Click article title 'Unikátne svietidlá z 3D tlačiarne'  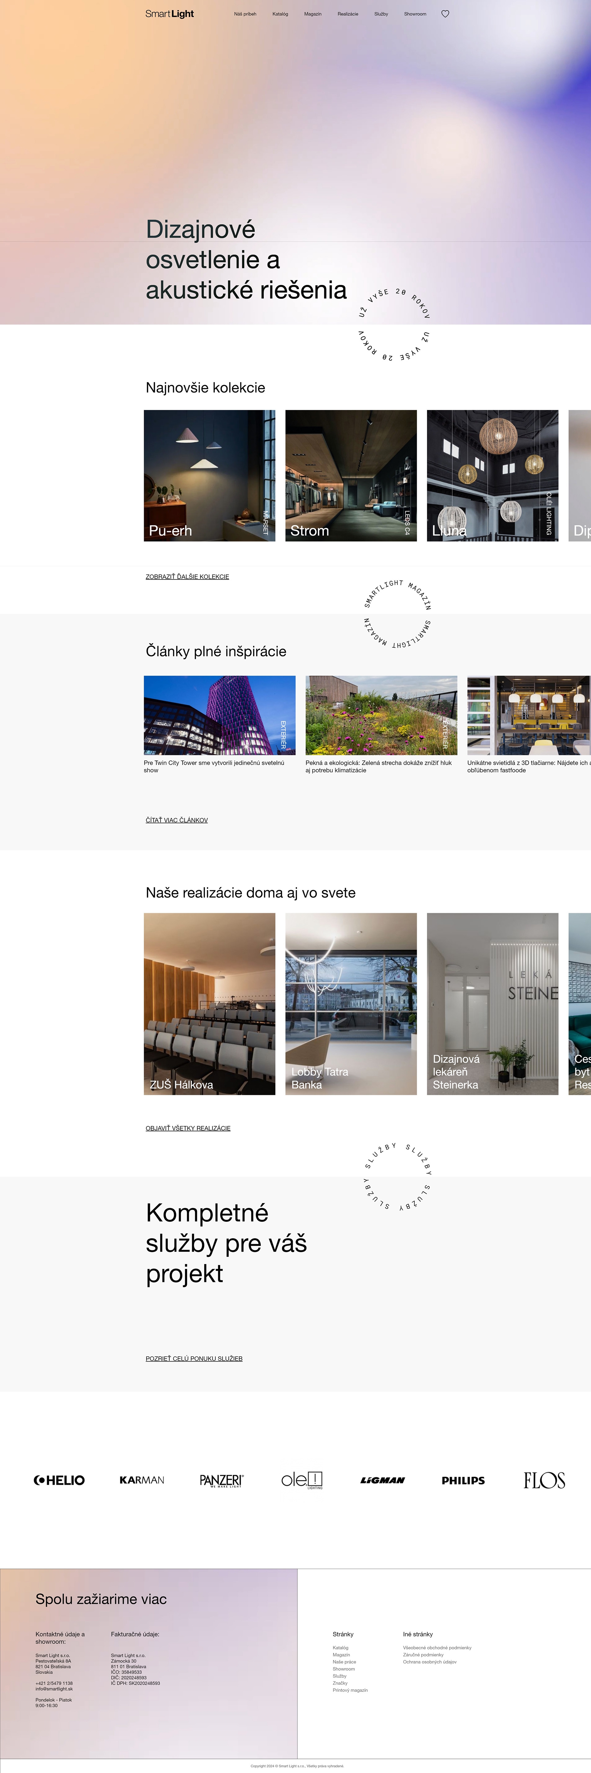click(529, 767)
